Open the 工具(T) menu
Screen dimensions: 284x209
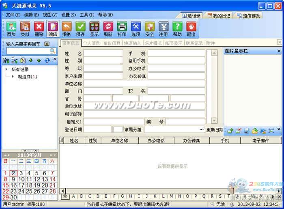(87, 15)
